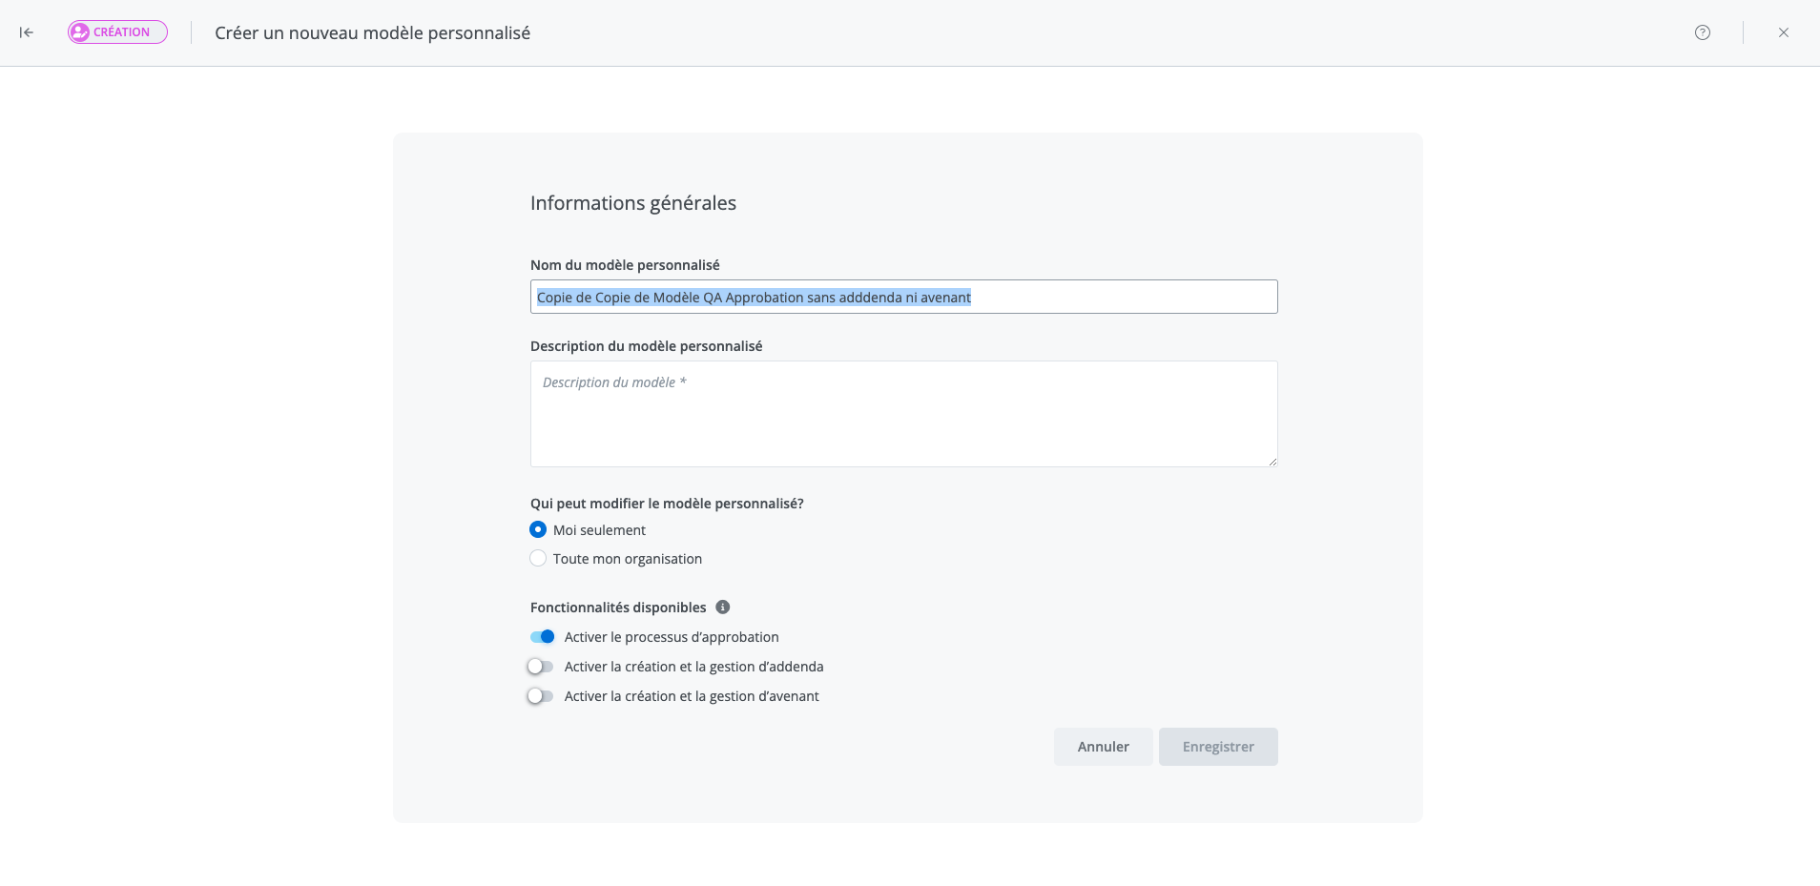This screenshot has height=886, width=1820.
Task: Click the user avatar in the CRÉATION badge
Action: point(79,32)
